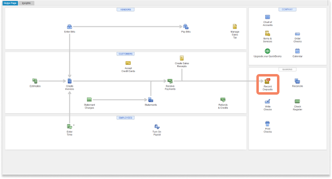This screenshot has height=179, width=332.
Task: Open Statement Charges
Action: point(89,100)
